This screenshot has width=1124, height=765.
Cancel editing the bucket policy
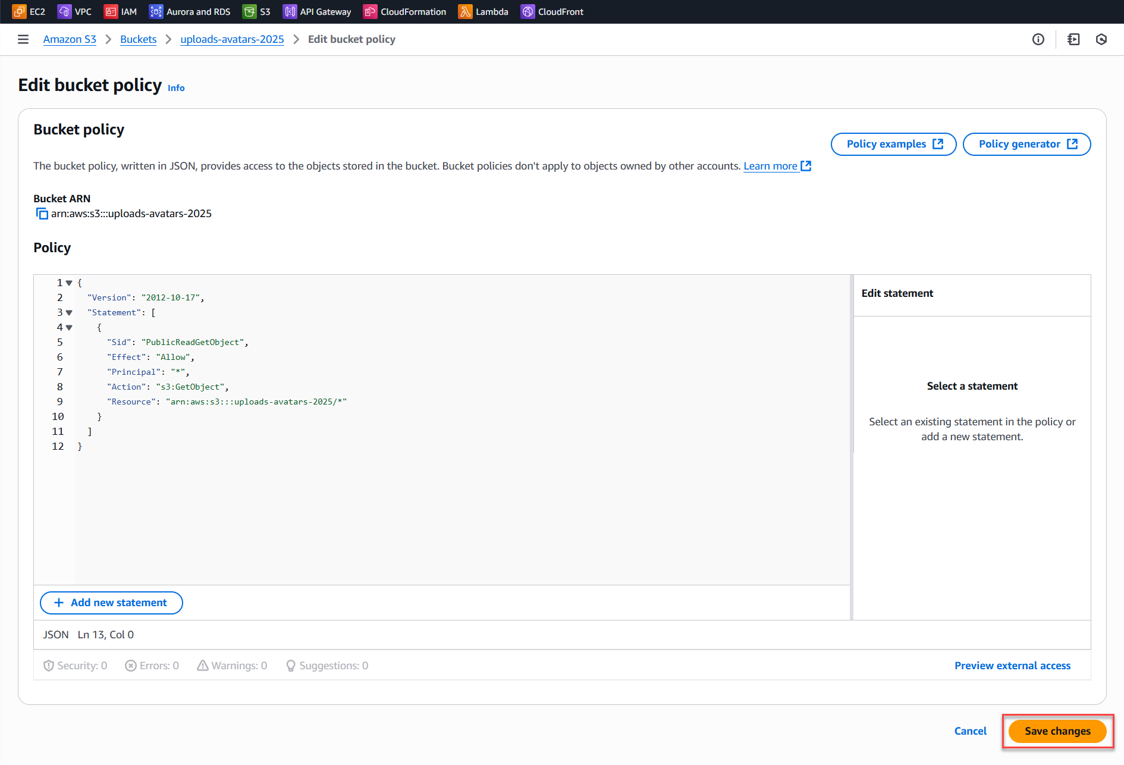coord(970,731)
